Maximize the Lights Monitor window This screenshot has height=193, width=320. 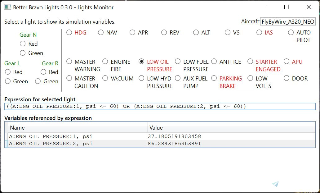[287, 7]
